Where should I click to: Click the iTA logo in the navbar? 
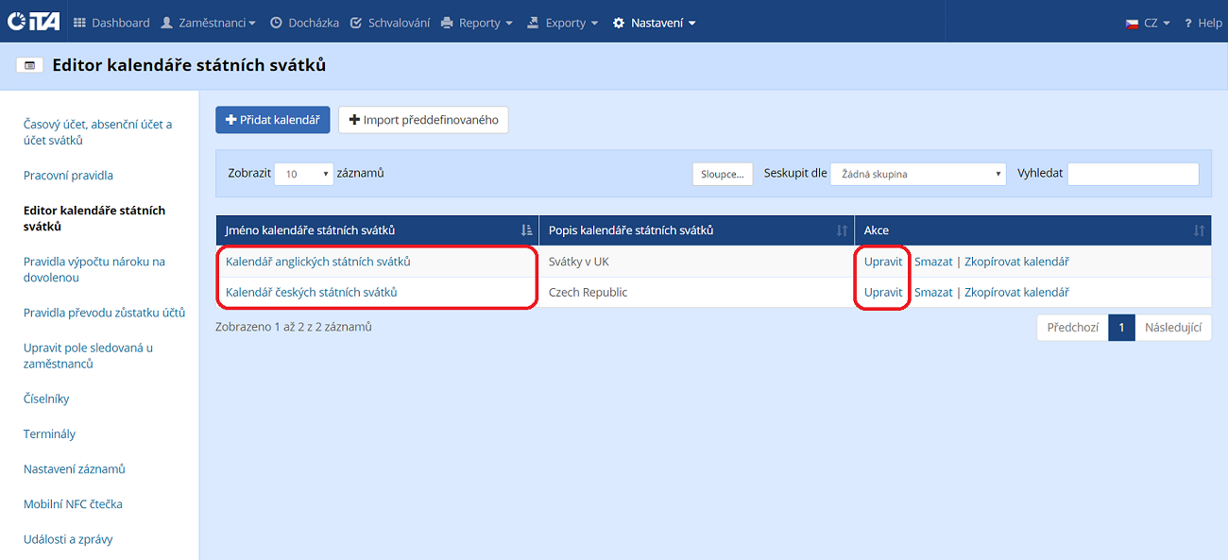tap(33, 22)
